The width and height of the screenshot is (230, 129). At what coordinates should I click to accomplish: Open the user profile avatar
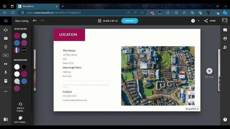click(225, 21)
